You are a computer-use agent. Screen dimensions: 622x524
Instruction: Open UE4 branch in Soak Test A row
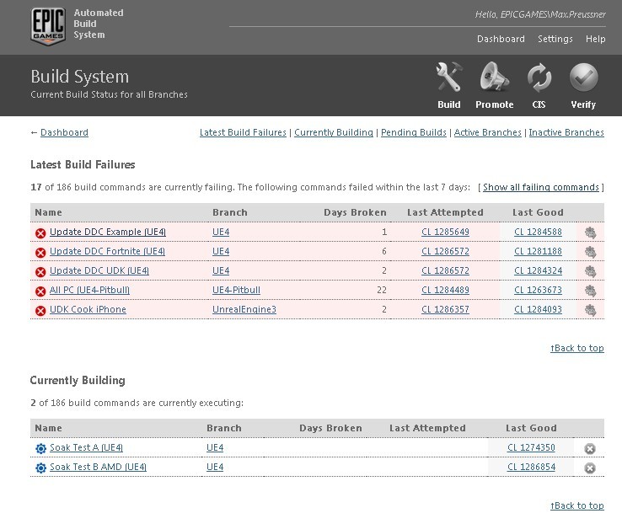click(215, 447)
